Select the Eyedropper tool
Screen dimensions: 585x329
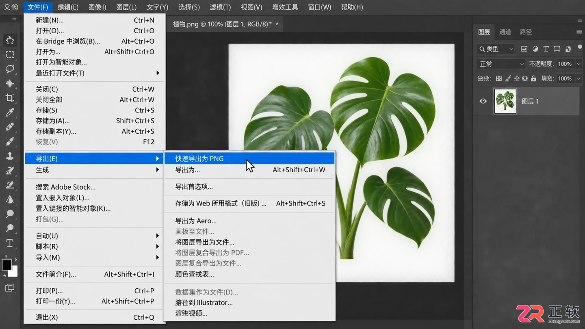(x=10, y=113)
